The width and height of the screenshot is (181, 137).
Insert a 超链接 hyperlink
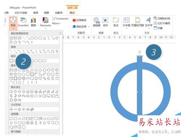pyautogui.click(x=97, y=22)
